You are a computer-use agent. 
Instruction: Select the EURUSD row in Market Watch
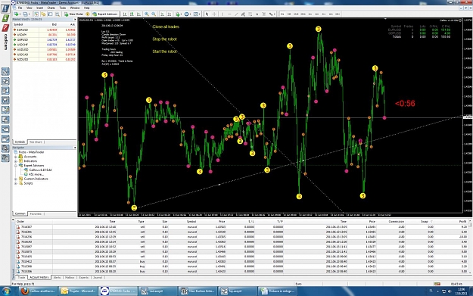point(45,30)
